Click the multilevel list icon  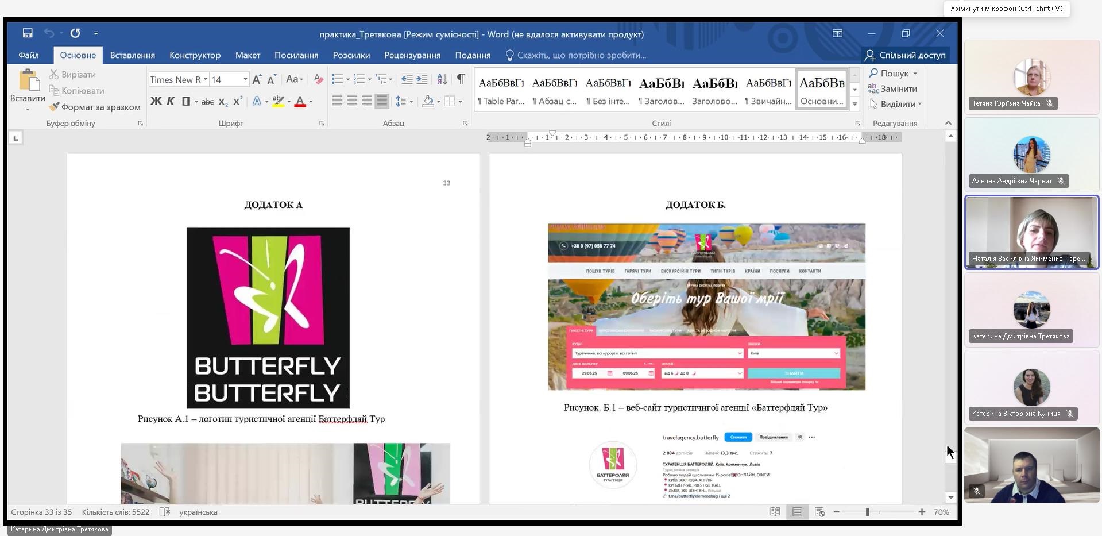click(381, 79)
